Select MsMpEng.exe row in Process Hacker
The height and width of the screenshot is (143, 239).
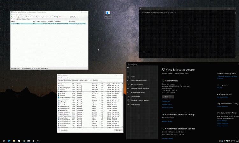[x=48, y=24]
